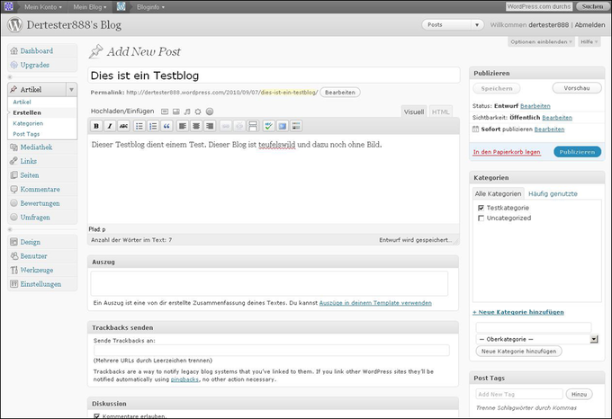Open the Bloginfo menu
612x419 pixels.
pos(150,6)
